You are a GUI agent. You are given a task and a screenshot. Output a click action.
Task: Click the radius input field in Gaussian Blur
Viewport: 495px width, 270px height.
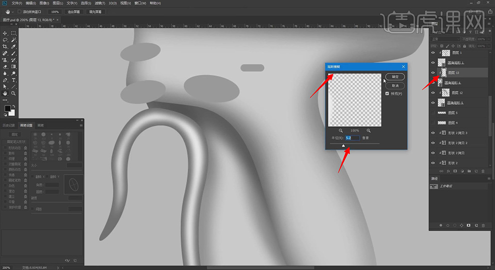pos(352,138)
